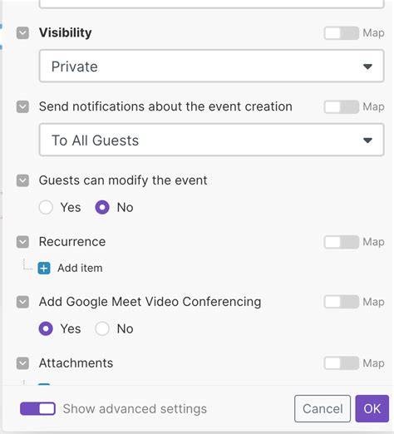Toggle the Map switch for Visibility
This screenshot has width=394, height=434.
click(x=342, y=33)
